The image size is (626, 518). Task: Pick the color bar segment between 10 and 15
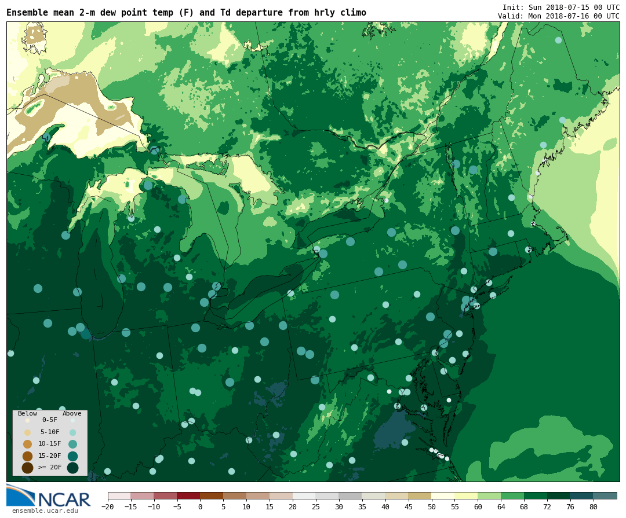258,495
